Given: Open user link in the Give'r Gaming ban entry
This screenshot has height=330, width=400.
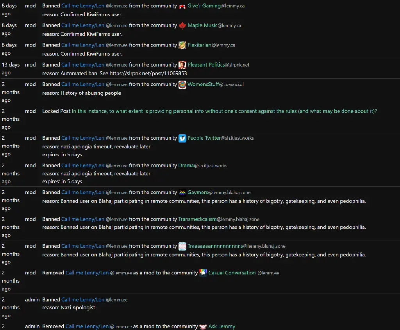Looking at the screenshot, I should coord(95,5).
